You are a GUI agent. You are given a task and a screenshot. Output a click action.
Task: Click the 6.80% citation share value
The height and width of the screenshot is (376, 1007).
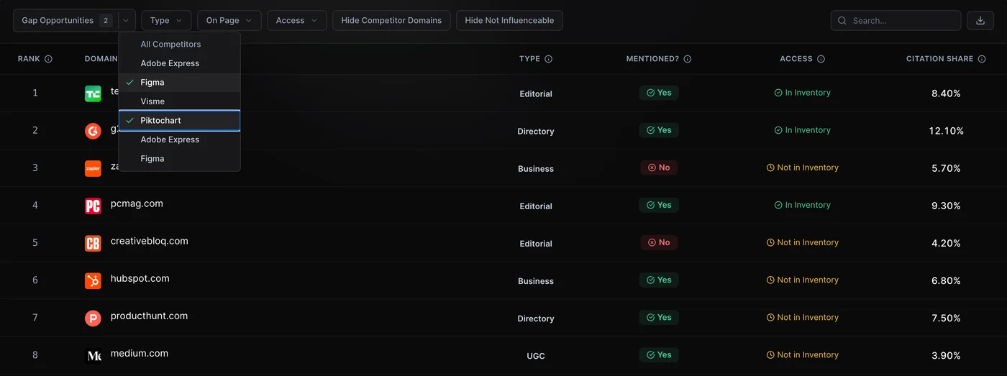tap(946, 280)
